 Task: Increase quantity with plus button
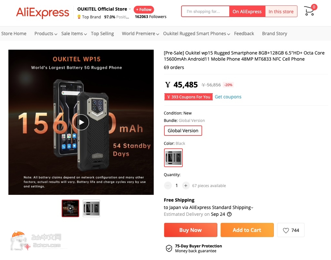[186, 185]
